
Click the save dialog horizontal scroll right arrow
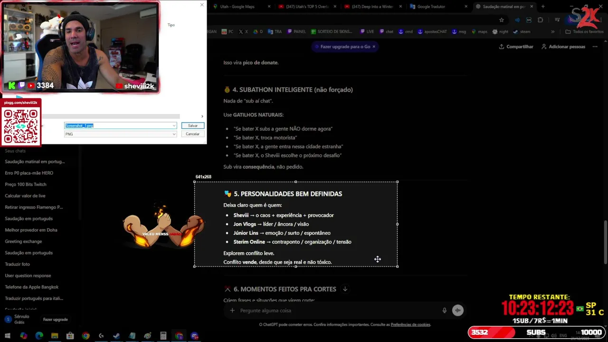(202, 116)
